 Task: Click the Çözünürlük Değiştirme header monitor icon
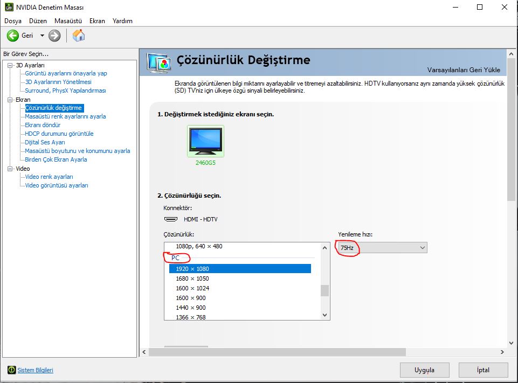pyautogui.click(x=159, y=62)
